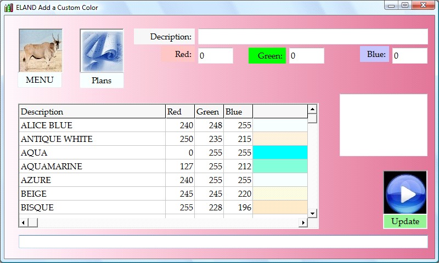439x263 pixels.
Task: Select the AQUA cyan color swatch
Action: pos(280,153)
